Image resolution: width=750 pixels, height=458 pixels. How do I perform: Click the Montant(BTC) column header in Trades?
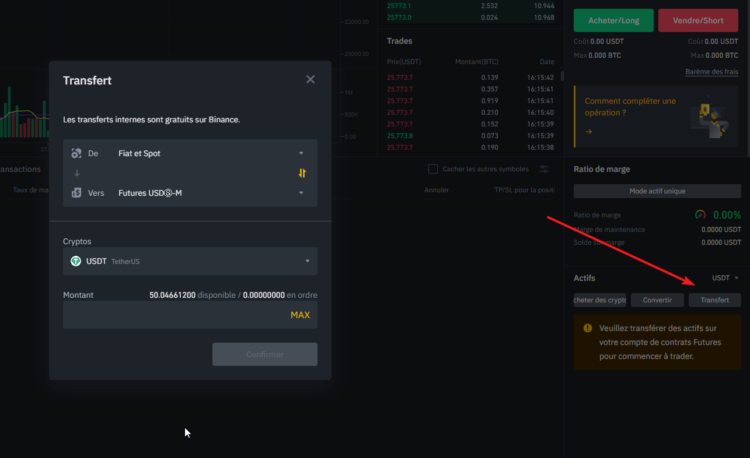tap(477, 62)
